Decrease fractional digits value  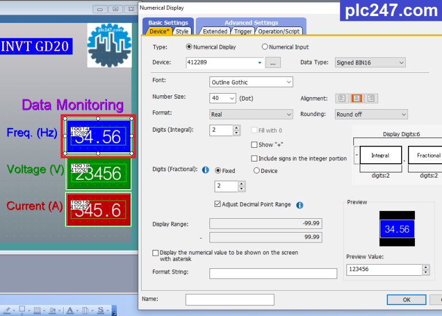(x=241, y=189)
